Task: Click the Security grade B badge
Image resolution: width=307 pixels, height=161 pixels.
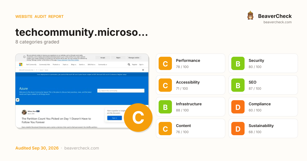Action: pyautogui.click(x=238, y=63)
